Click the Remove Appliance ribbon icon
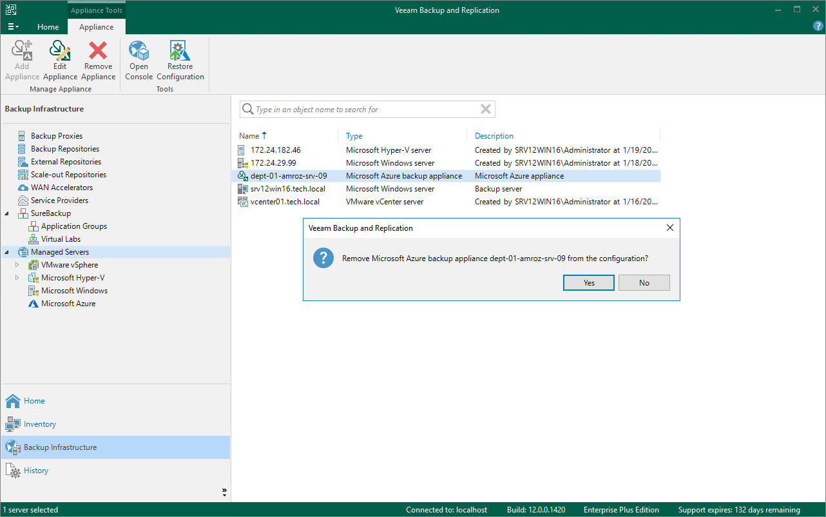This screenshot has height=517, width=826. point(98,61)
